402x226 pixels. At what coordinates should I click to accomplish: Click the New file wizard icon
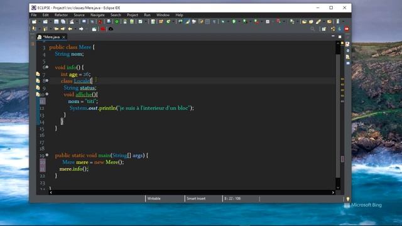pos(34,22)
